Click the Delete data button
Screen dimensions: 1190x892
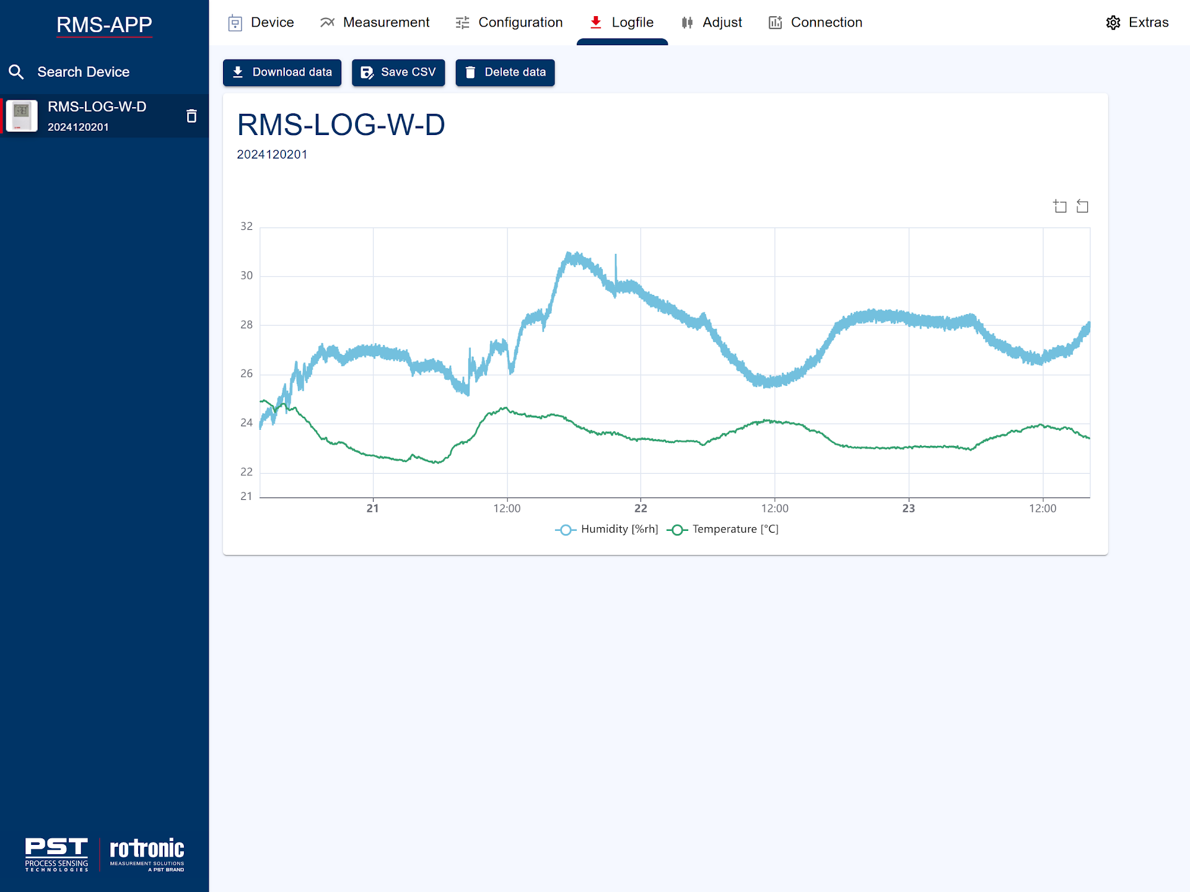tap(505, 72)
